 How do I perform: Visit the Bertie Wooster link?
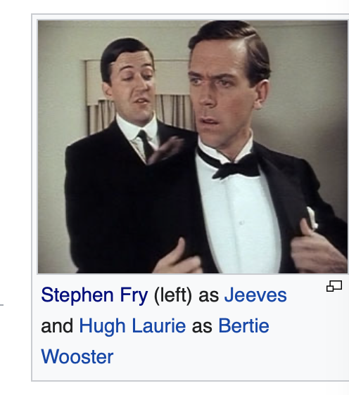click(x=155, y=341)
